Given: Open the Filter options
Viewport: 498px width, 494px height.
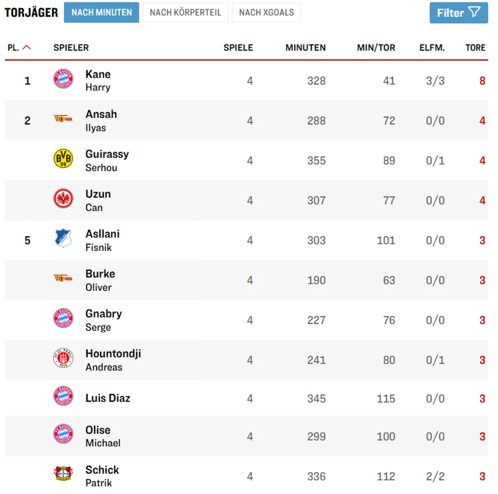Looking at the screenshot, I should tap(458, 13).
